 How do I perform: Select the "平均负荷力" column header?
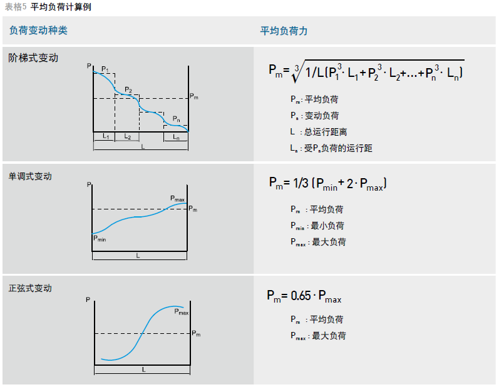284,31
